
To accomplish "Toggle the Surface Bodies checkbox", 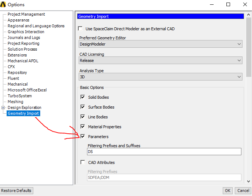I will 83,107.
